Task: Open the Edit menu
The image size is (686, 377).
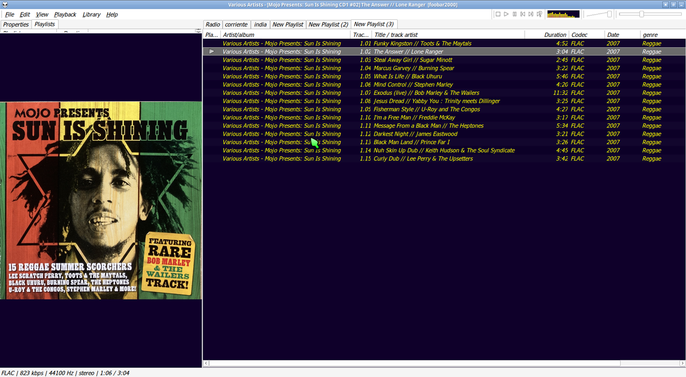Action: [25, 14]
